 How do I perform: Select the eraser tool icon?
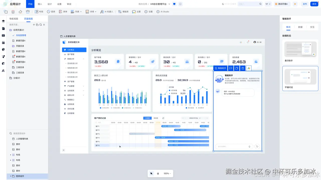pos(21,11)
